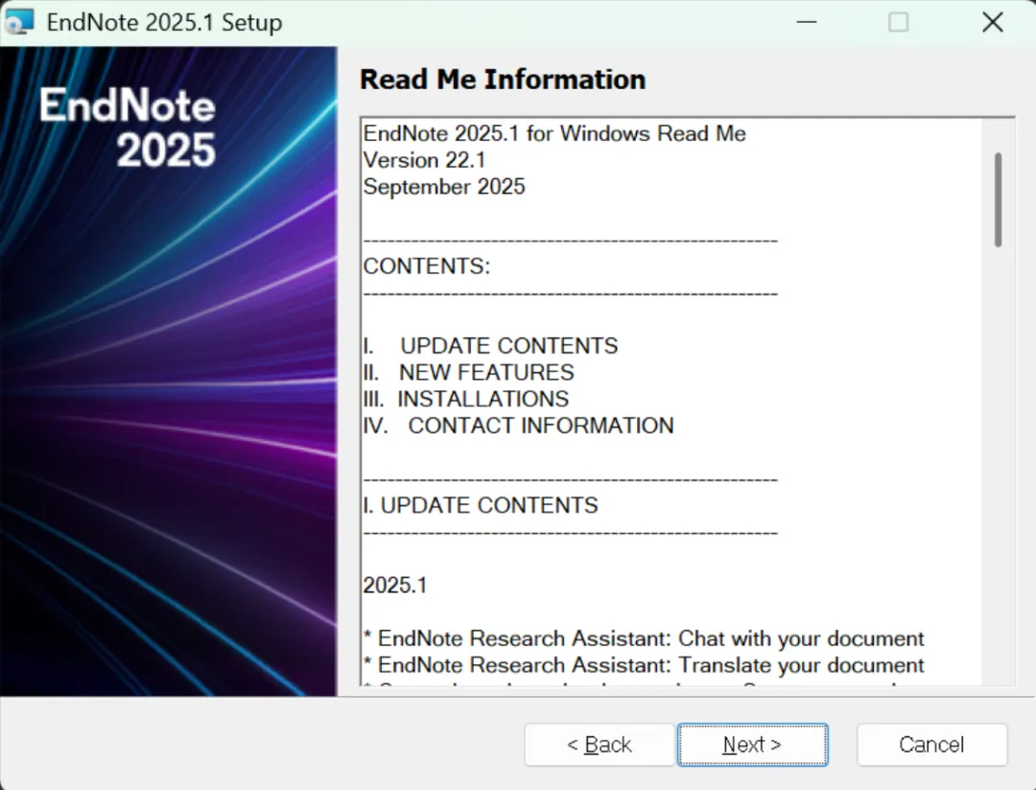This screenshot has height=790, width=1036.
Task: Click the 'I. UPDATE CONTENTS' list entry
Action: 490,345
